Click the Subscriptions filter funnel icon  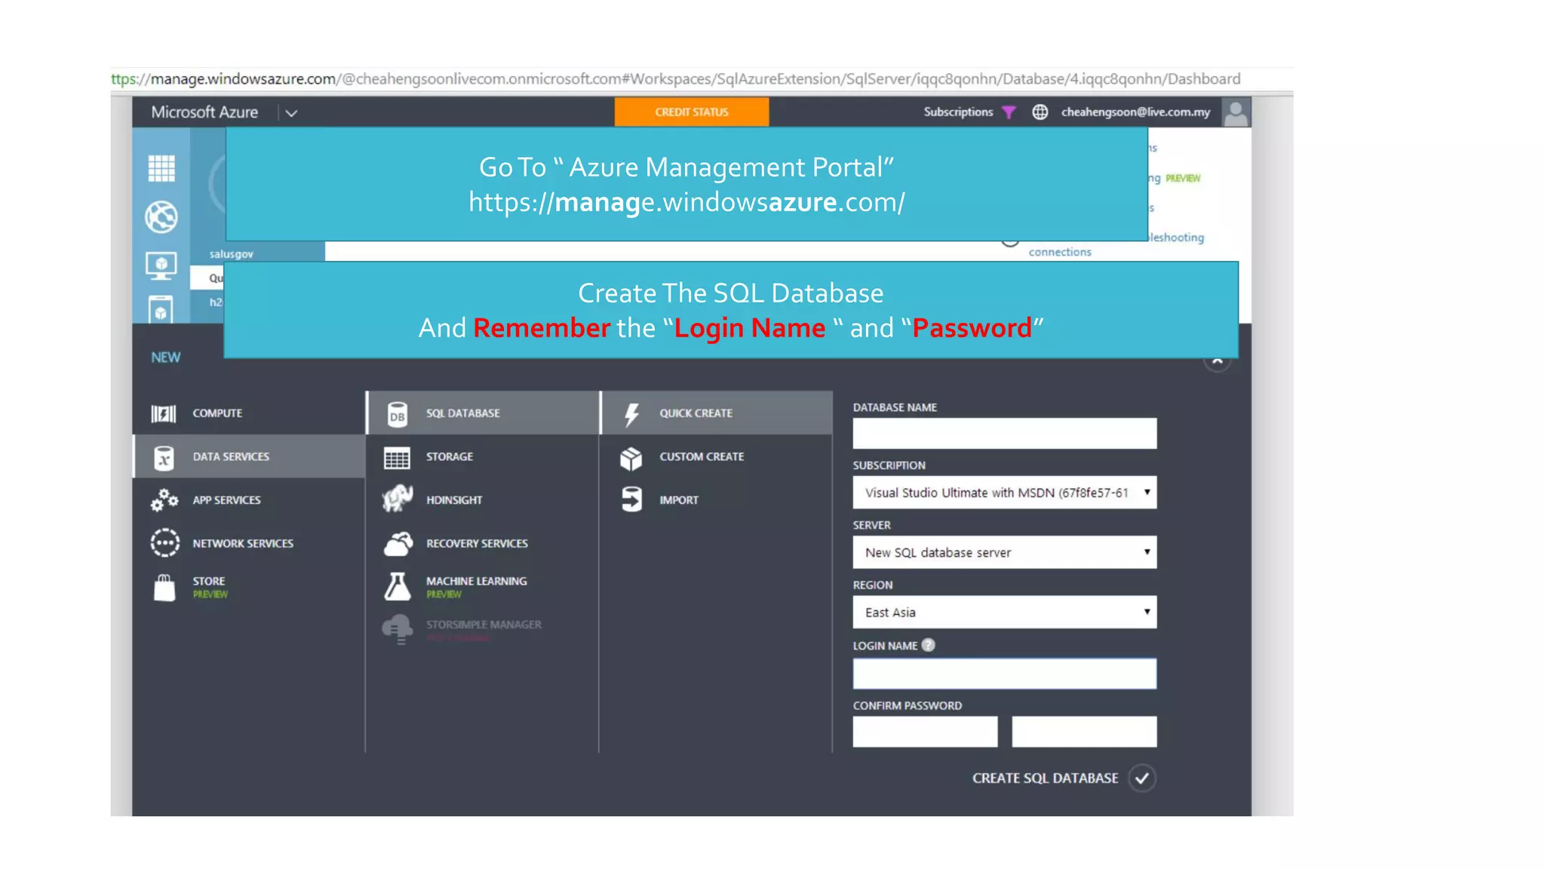1009,112
